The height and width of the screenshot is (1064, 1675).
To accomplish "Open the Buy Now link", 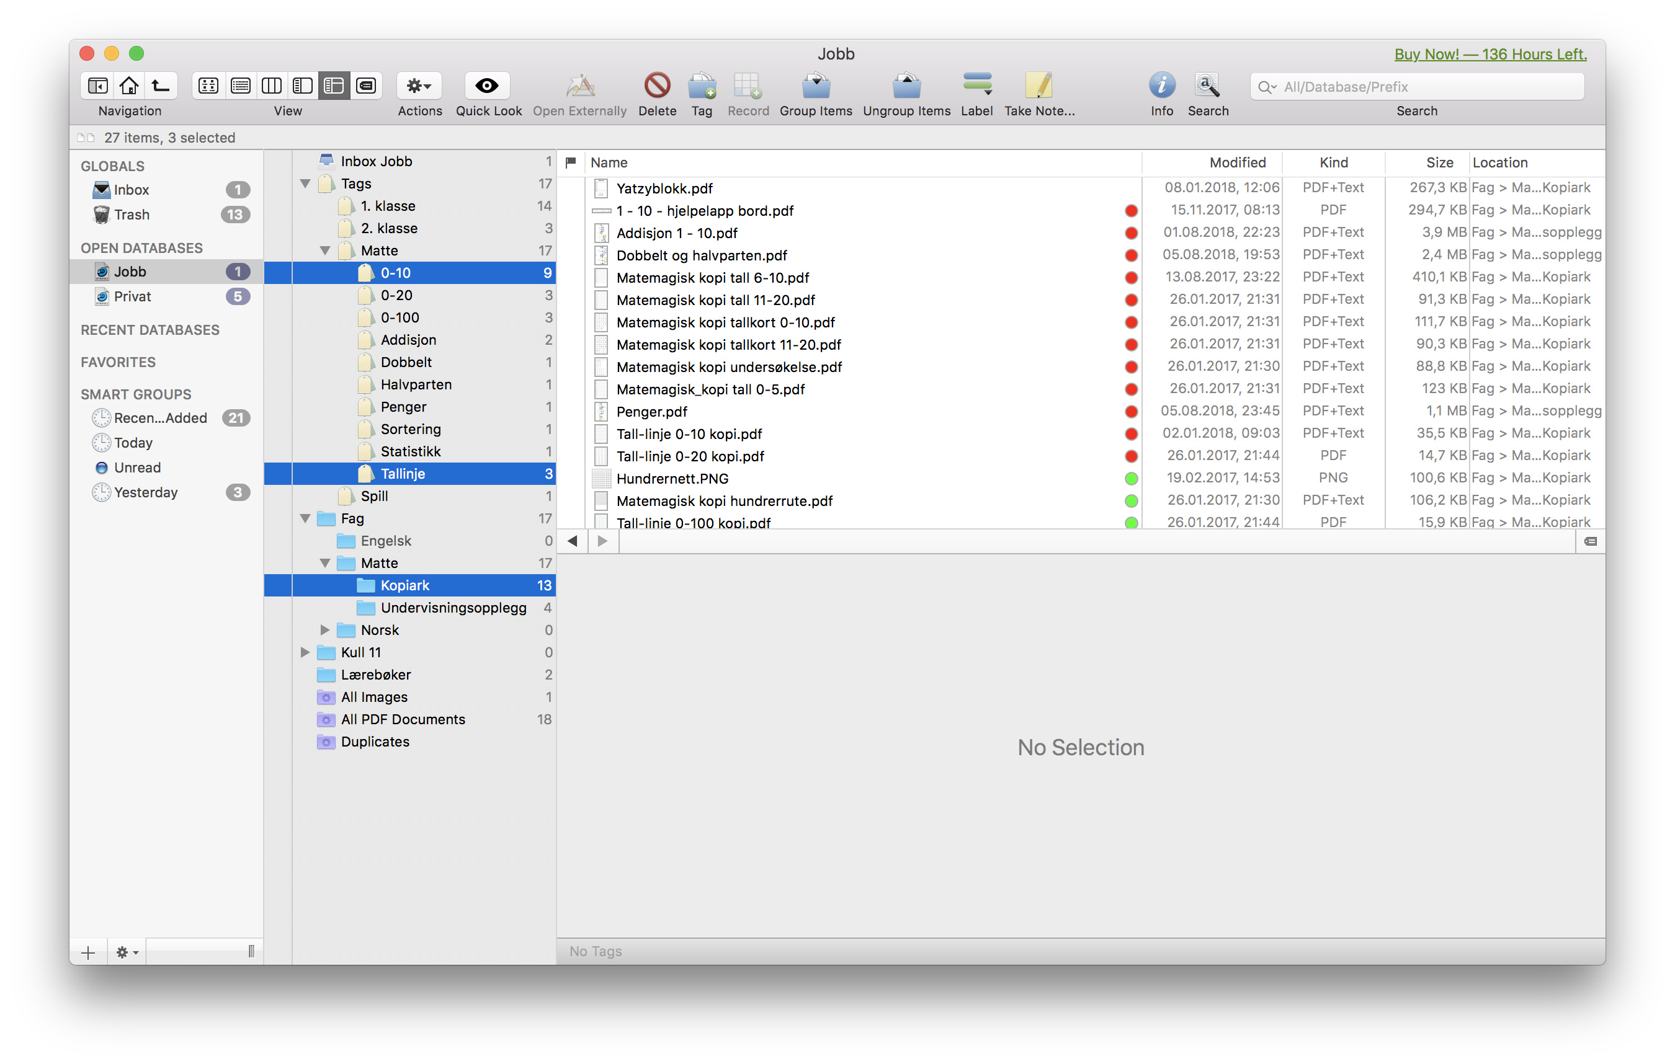I will click(1490, 54).
